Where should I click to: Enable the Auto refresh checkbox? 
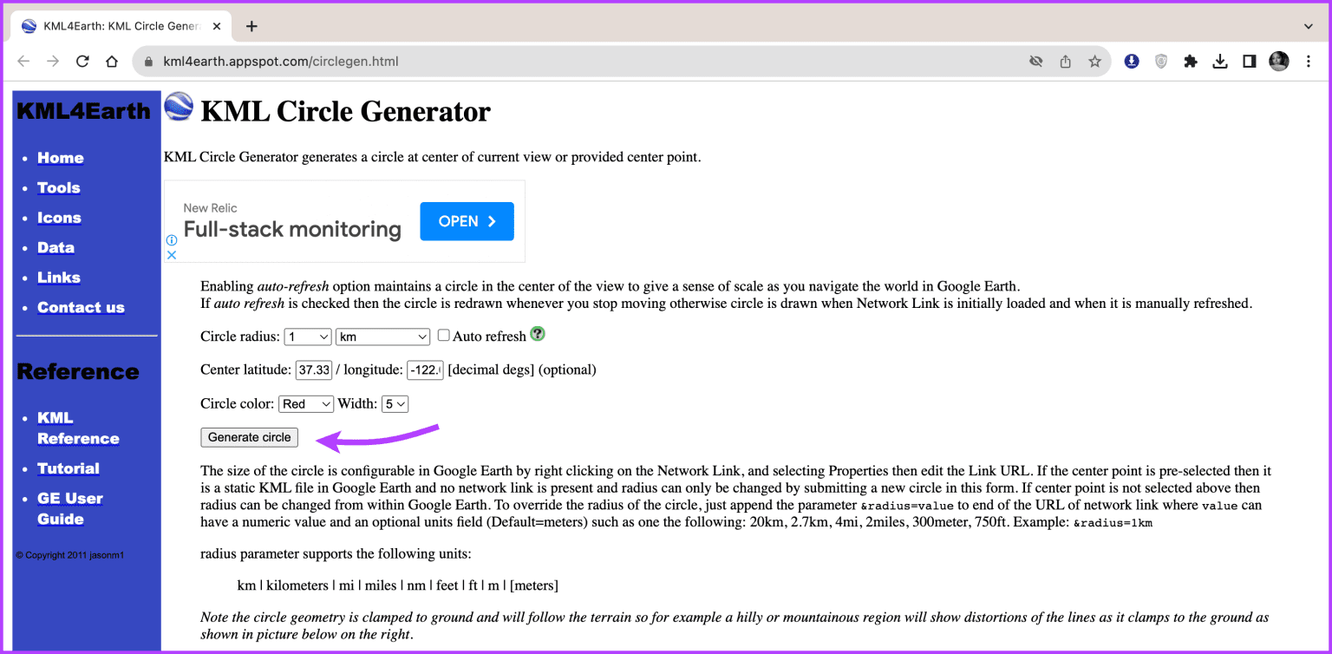point(443,336)
